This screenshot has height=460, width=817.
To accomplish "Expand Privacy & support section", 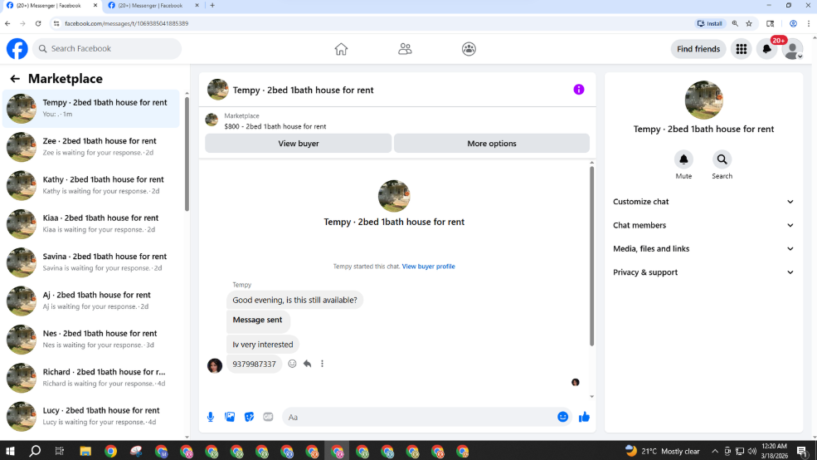I will coord(703,272).
